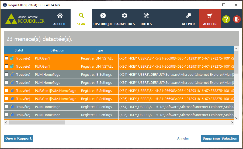Click the uninstall icon in second PUP.Gen1 row
This screenshot has width=243, height=149.
pyautogui.click(x=12, y=66)
